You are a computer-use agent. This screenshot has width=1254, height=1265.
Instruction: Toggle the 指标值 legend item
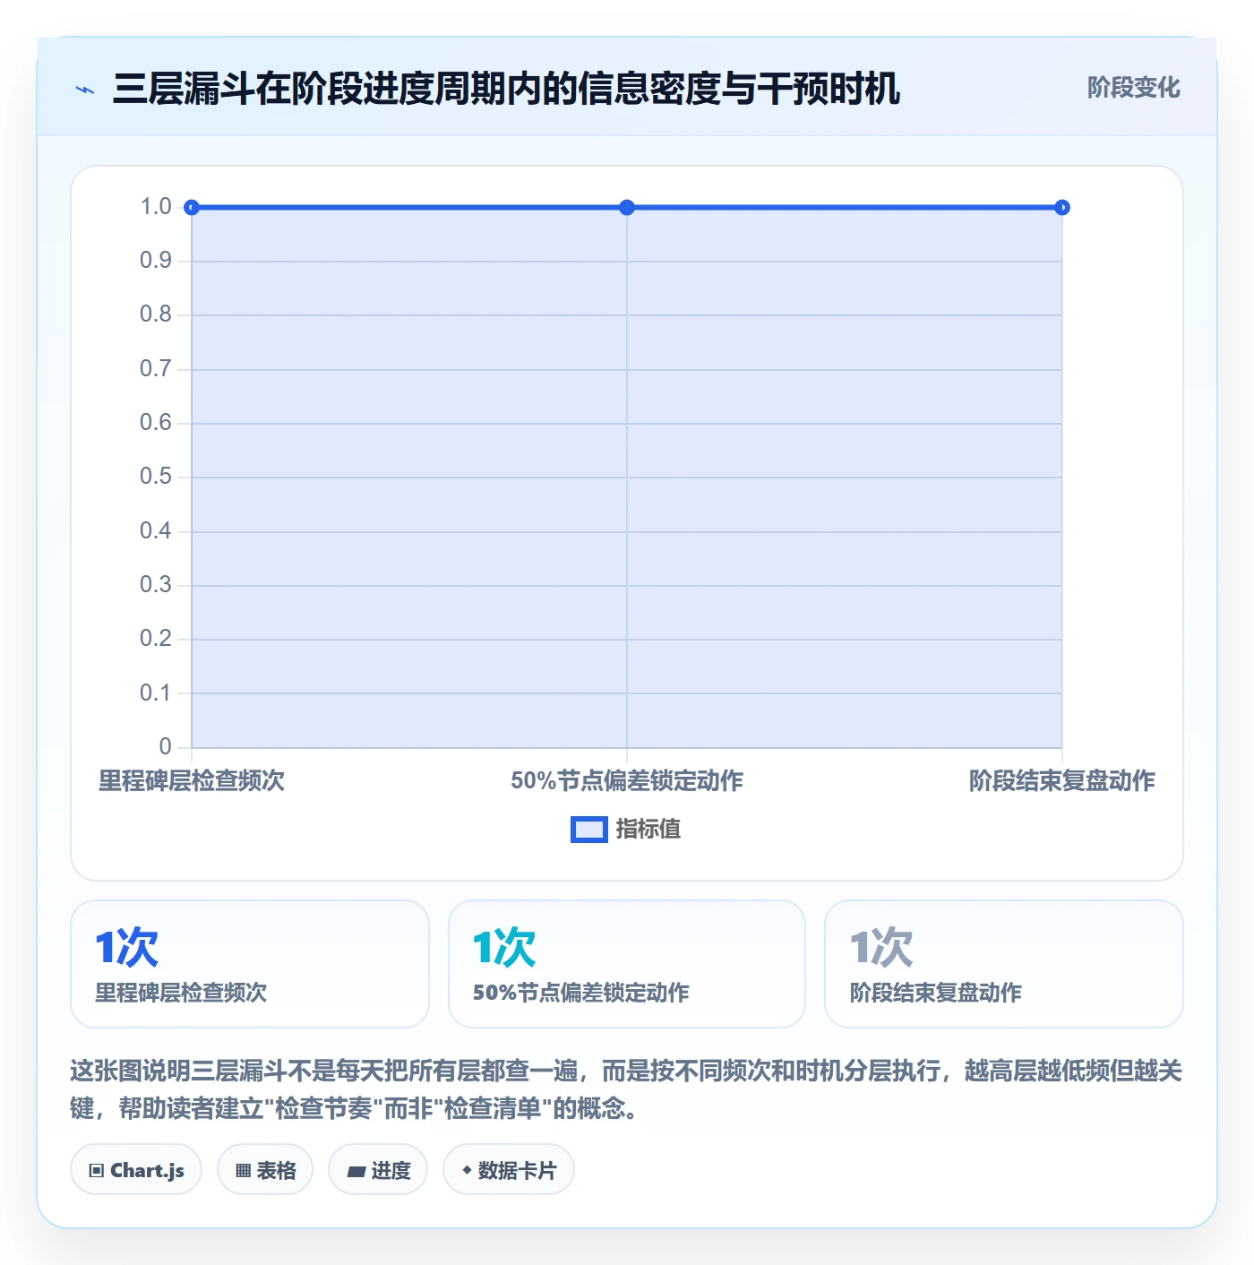(x=626, y=830)
